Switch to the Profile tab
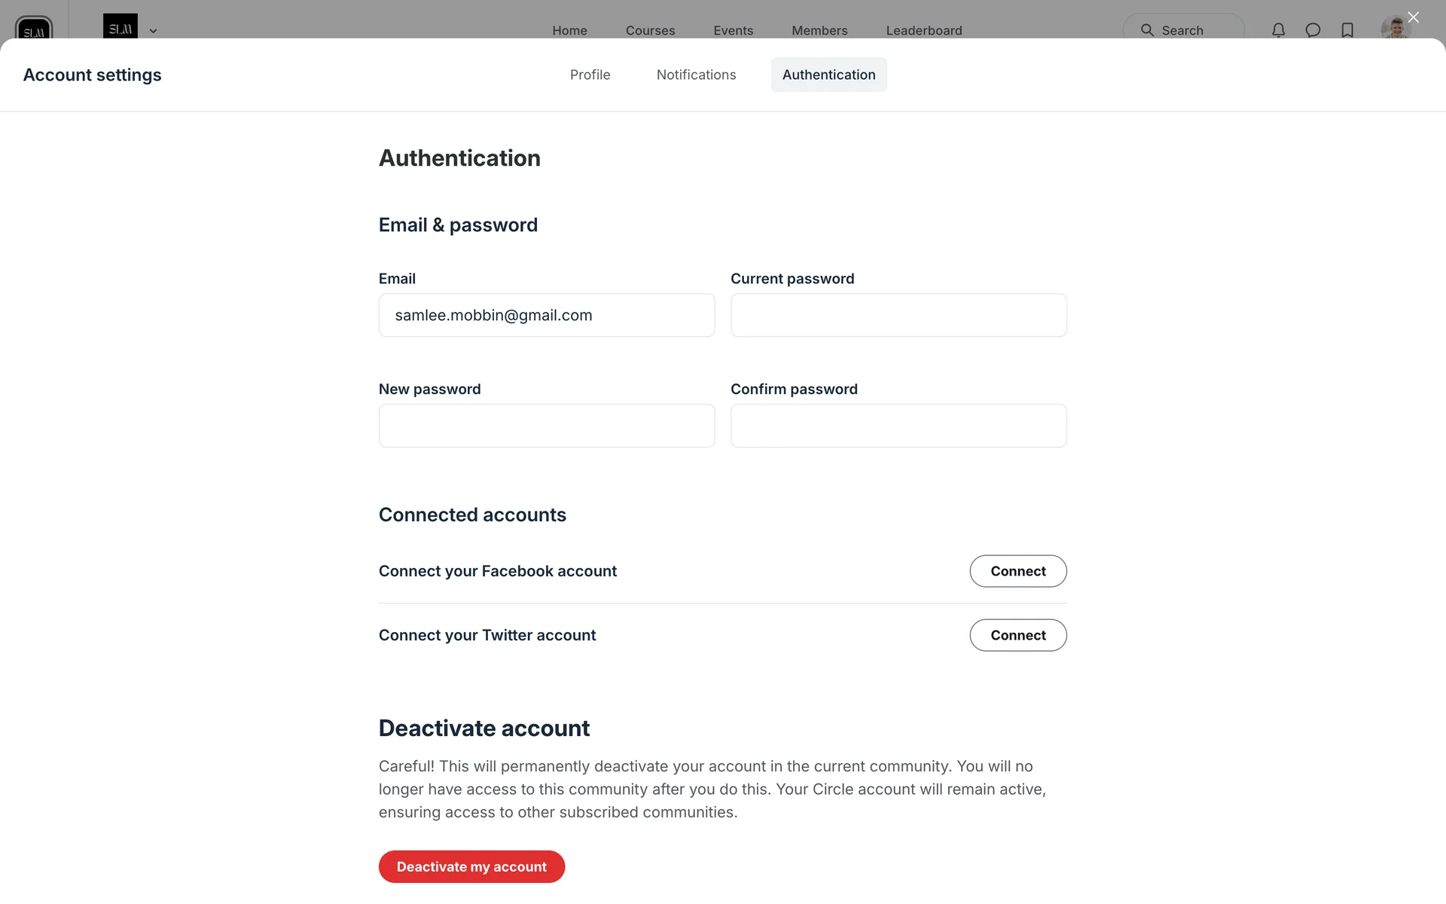Image resolution: width=1446 pixels, height=904 pixels. (x=590, y=75)
